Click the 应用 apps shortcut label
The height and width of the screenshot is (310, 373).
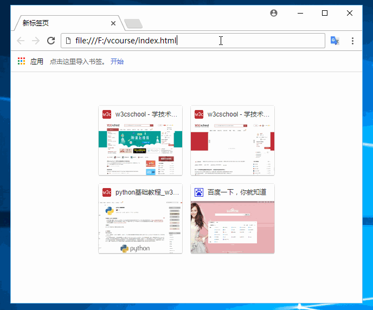[x=37, y=61]
